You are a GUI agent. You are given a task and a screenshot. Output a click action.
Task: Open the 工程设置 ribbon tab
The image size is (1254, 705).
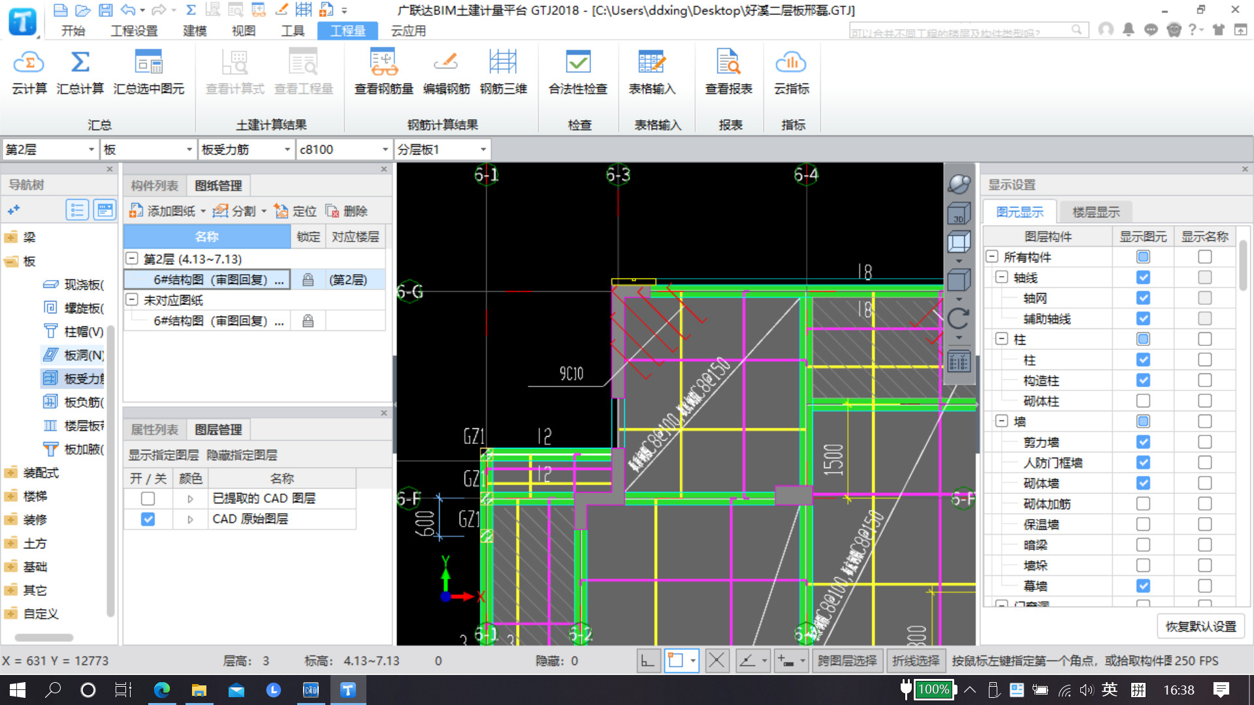click(x=134, y=31)
